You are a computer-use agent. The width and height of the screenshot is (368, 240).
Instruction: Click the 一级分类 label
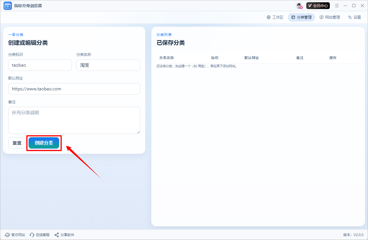16,35
